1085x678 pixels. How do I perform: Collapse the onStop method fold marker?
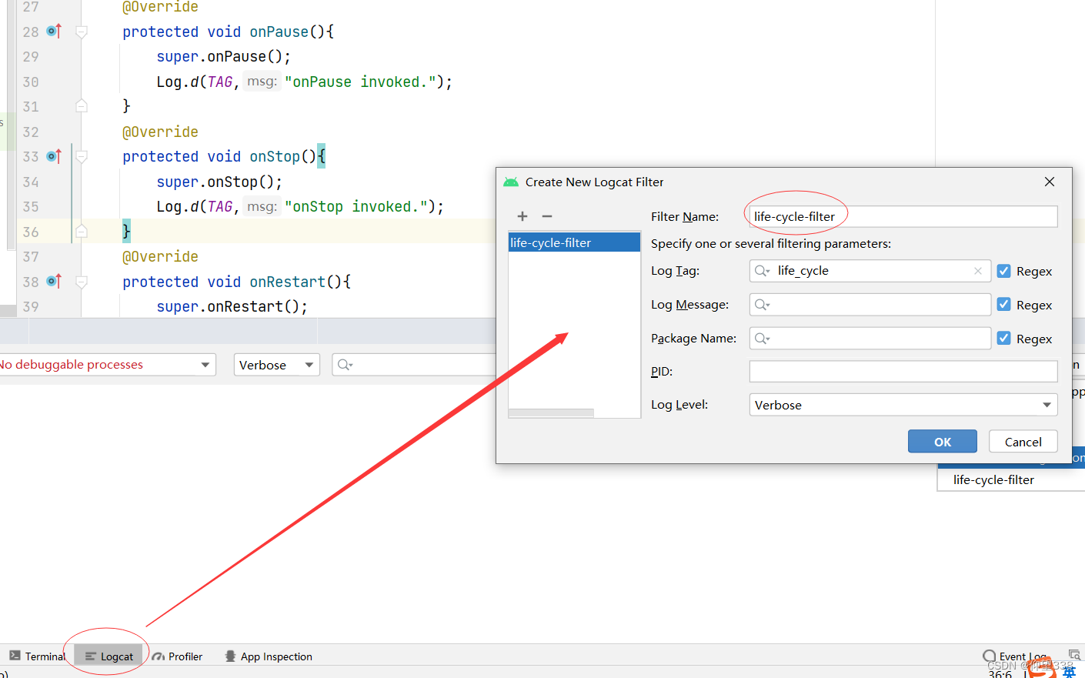click(82, 157)
